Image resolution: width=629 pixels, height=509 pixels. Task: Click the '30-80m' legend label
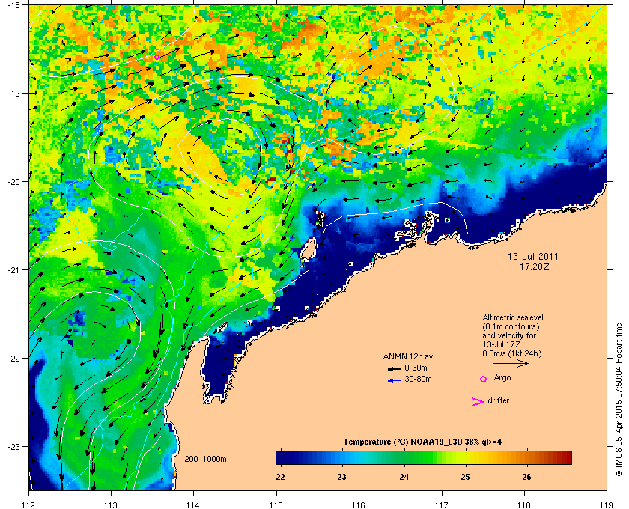pos(418,379)
